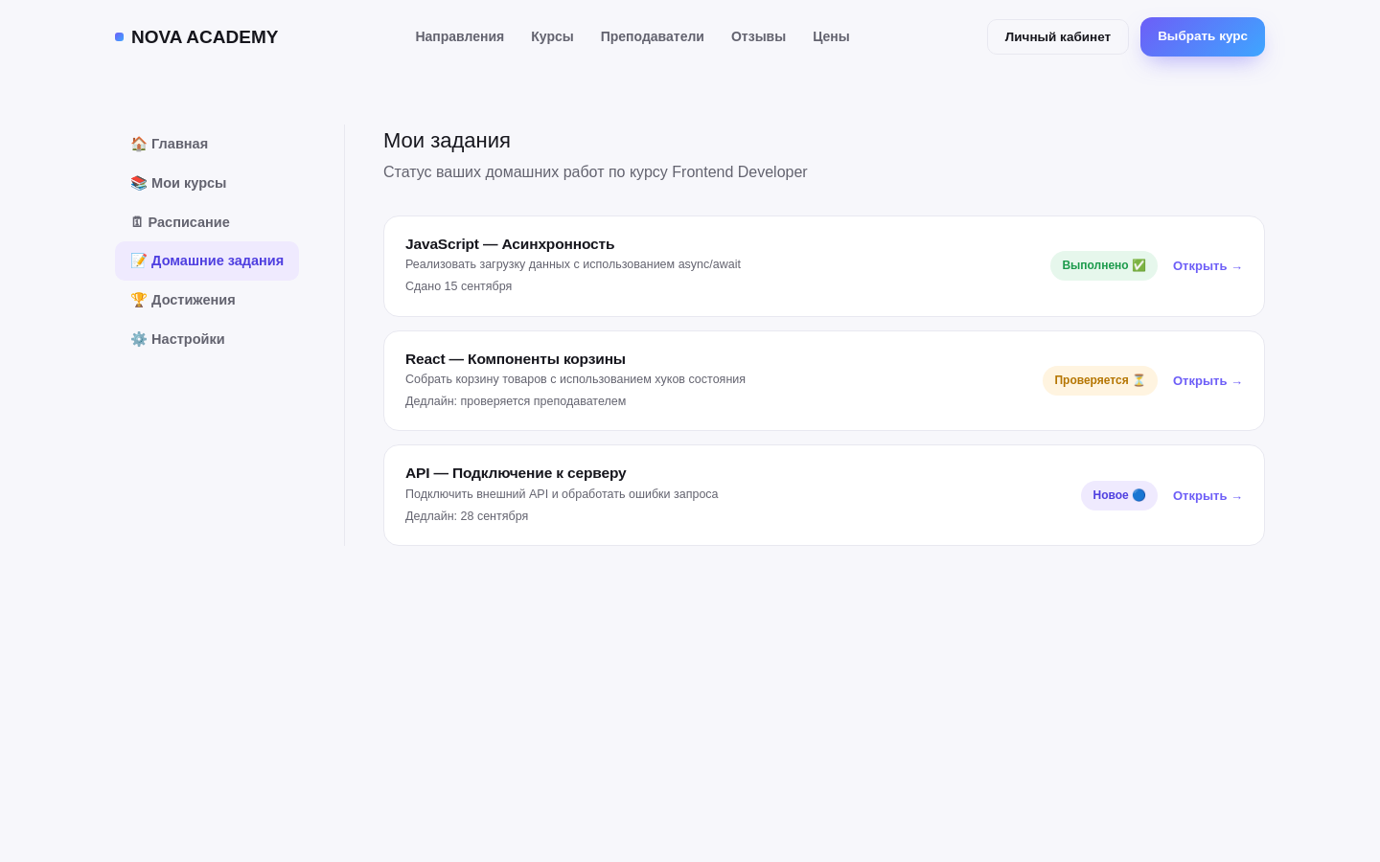Click the Выполнено status badge
The height and width of the screenshot is (862, 1380).
1104,265
